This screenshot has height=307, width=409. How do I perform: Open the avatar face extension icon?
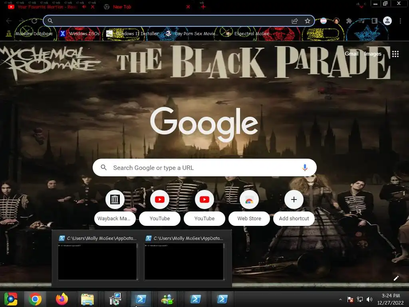336,21
